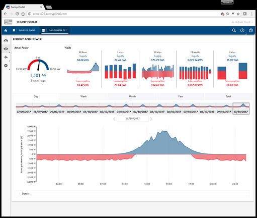
Task: Go to next day with right chevron
Action: tap(151, 119)
